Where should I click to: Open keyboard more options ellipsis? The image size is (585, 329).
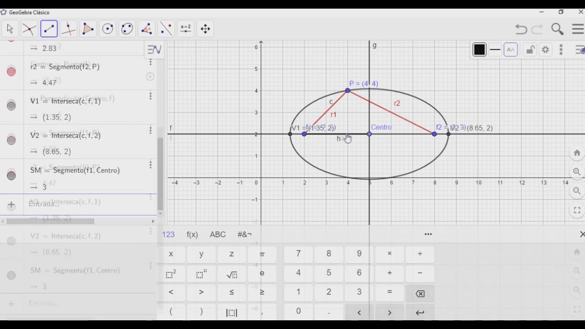coord(428,234)
